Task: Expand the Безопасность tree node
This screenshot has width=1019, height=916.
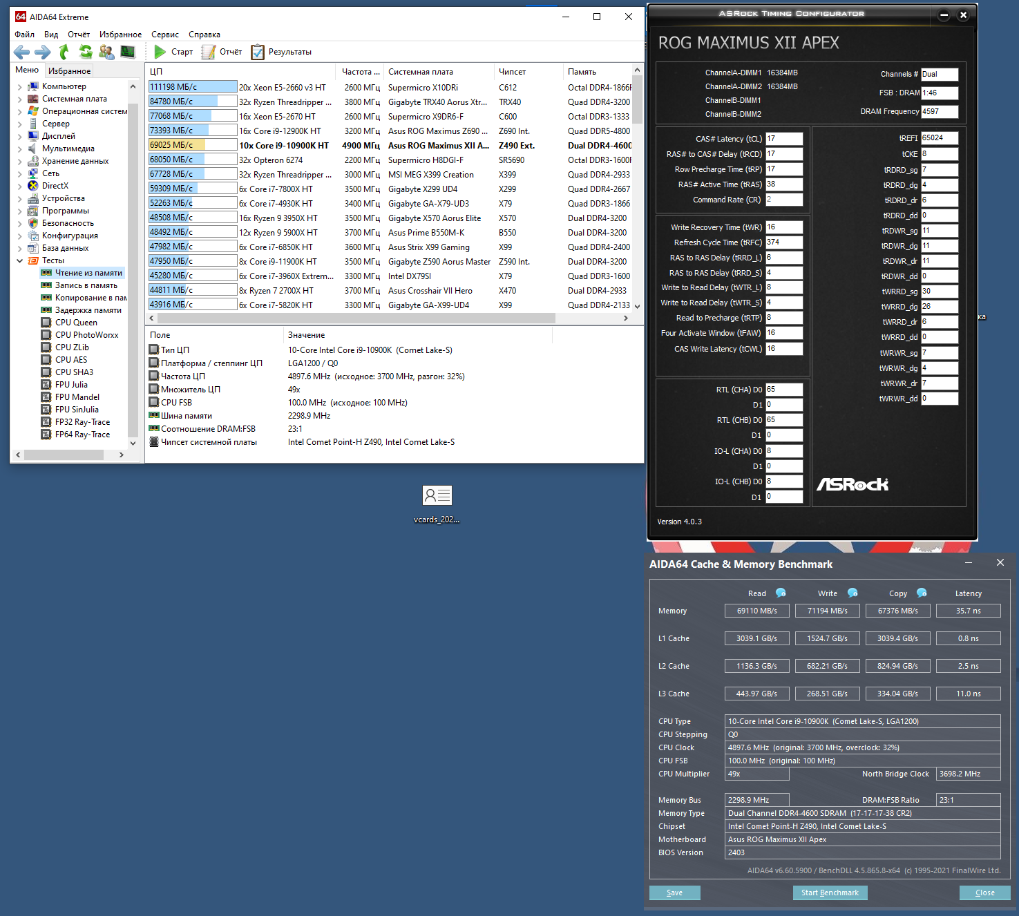Action: click(x=19, y=224)
